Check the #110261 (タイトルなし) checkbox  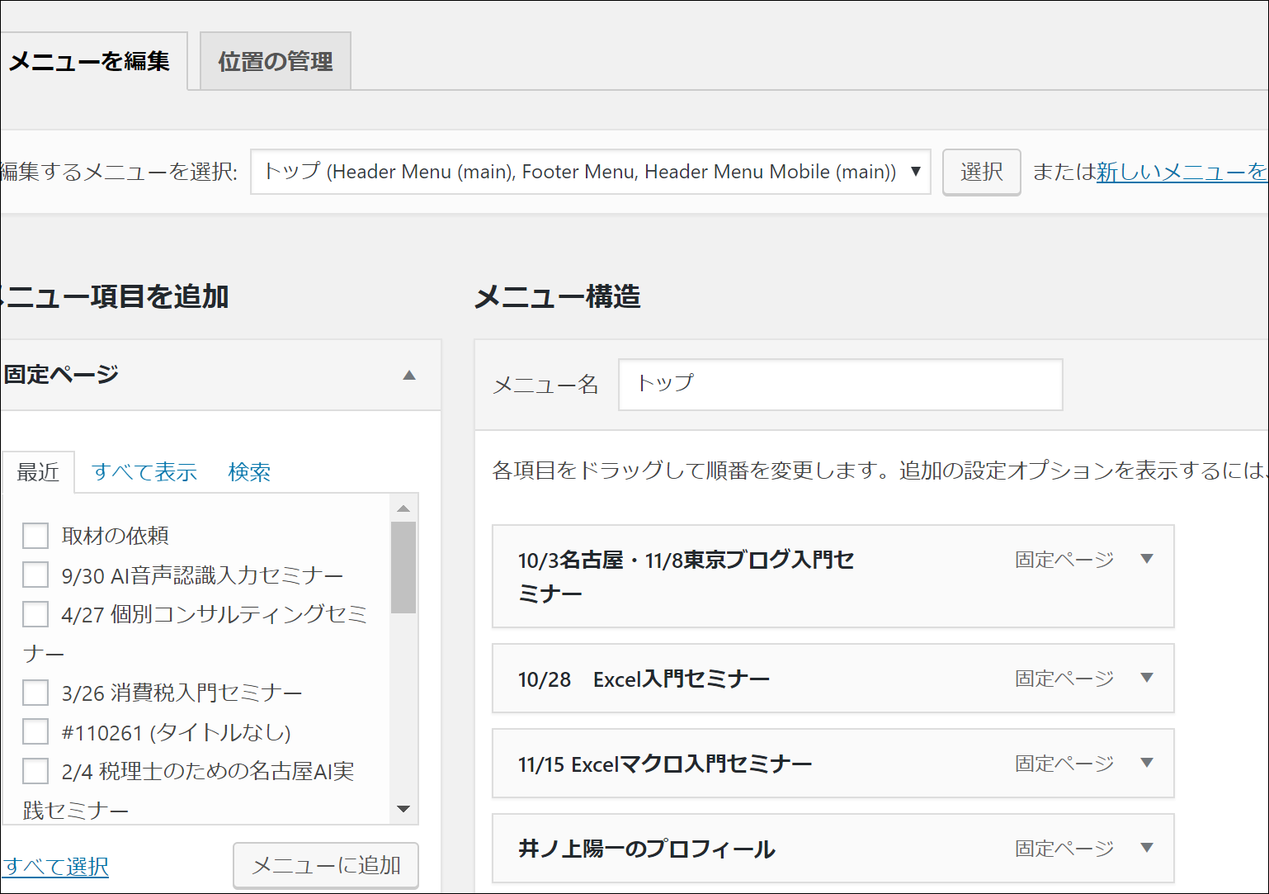(35, 731)
